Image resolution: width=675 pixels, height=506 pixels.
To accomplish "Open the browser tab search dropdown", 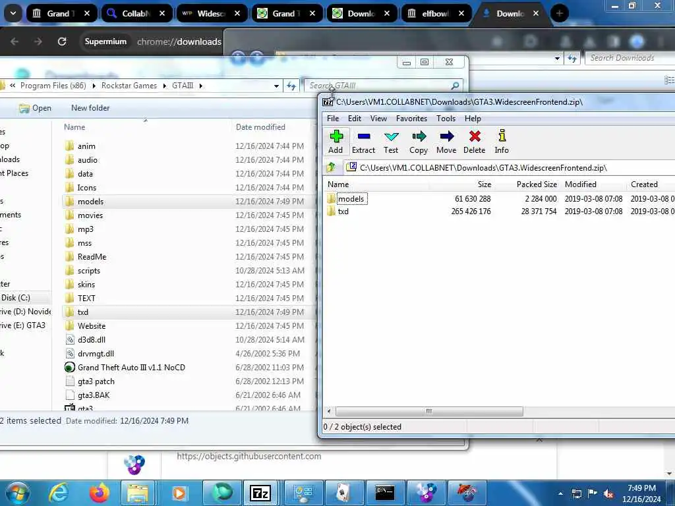I will click(x=13, y=13).
